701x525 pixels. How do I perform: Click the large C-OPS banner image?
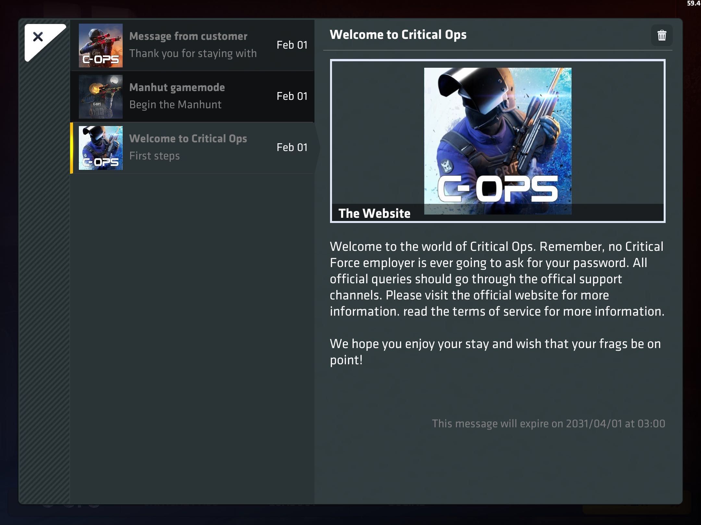coord(498,141)
